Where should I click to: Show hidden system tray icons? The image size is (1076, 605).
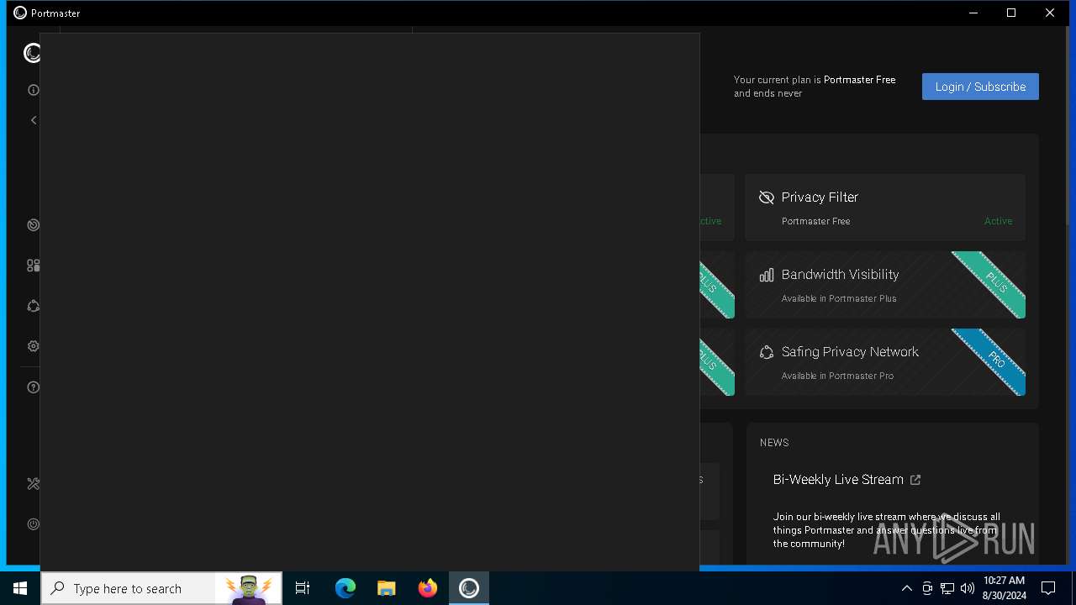(x=906, y=588)
